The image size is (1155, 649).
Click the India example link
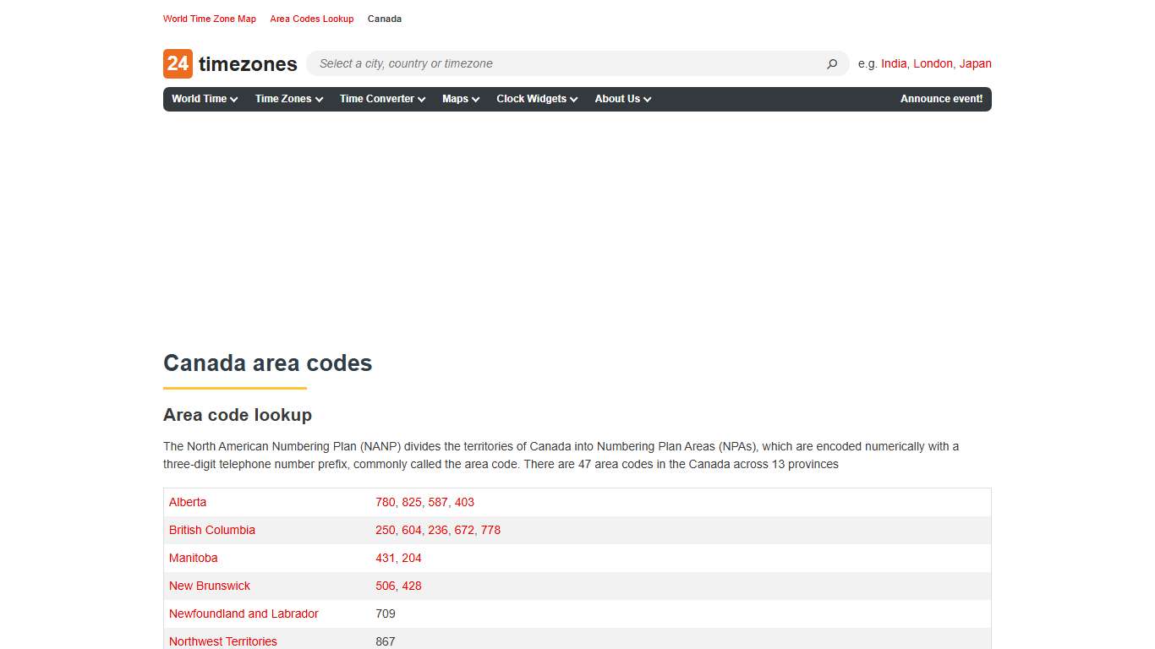(894, 63)
